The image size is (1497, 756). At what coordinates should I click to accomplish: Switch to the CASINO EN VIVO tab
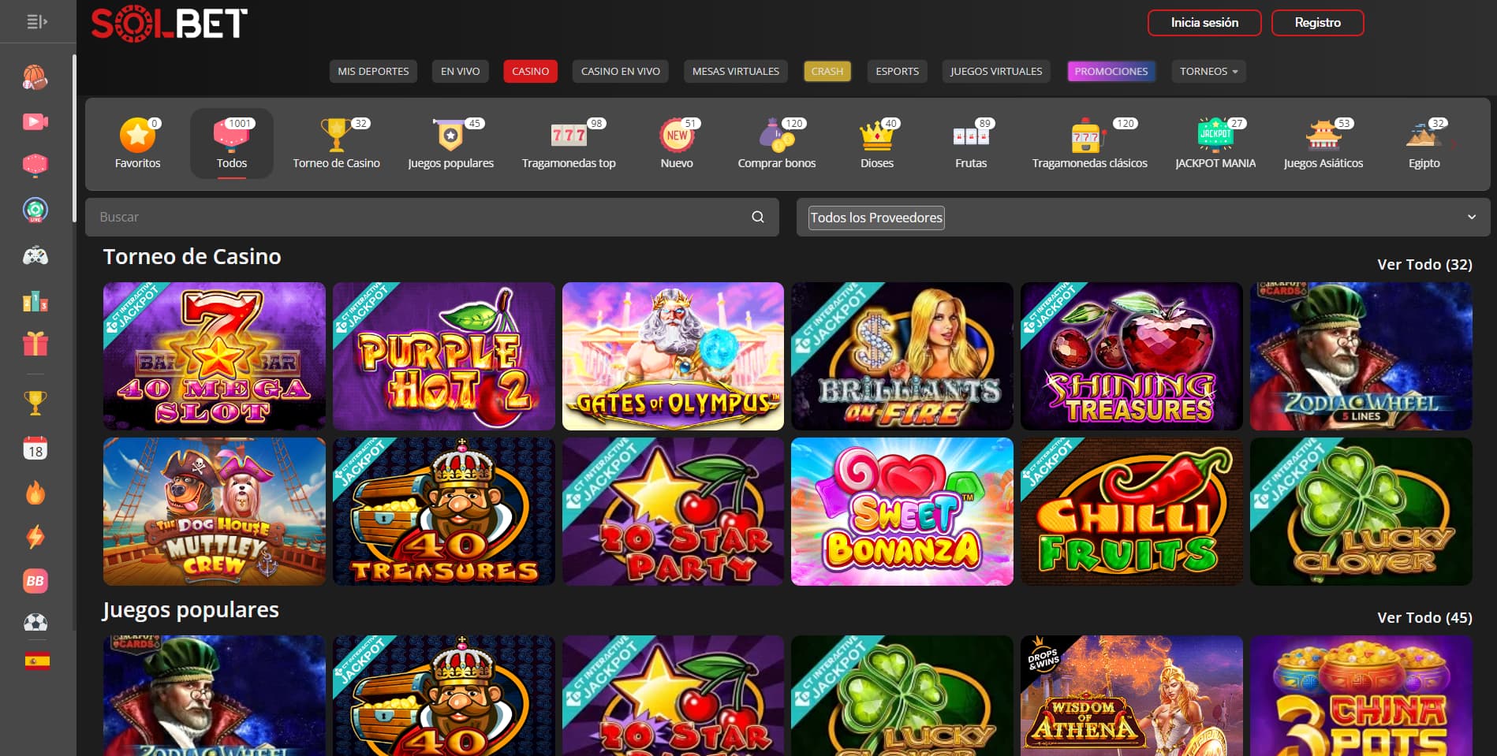click(x=619, y=71)
